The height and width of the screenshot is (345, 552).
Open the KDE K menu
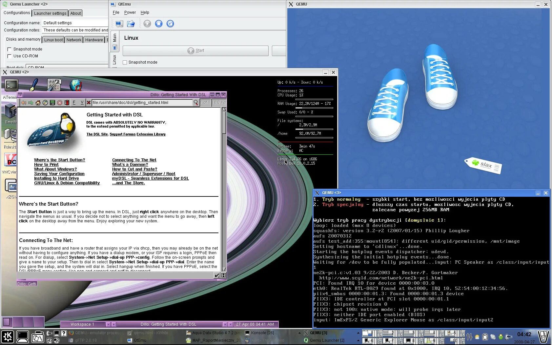click(8, 337)
